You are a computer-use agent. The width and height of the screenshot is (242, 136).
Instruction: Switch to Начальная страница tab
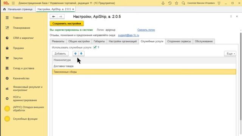click(x=18, y=9)
